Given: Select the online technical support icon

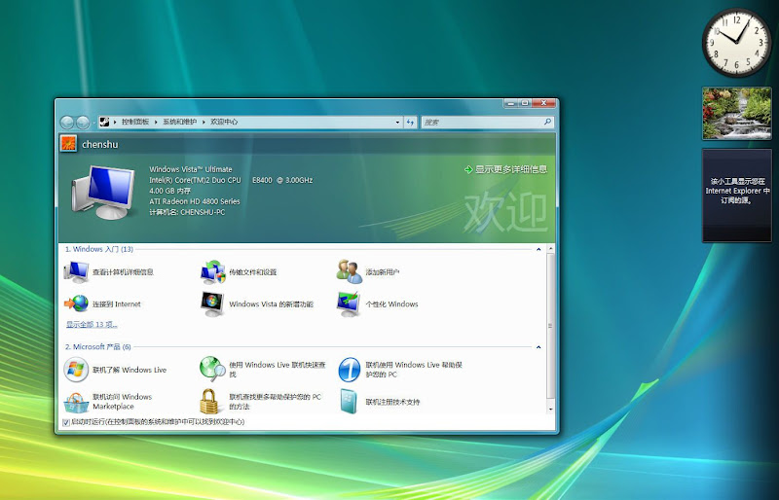Looking at the screenshot, I should coord(349,401).
